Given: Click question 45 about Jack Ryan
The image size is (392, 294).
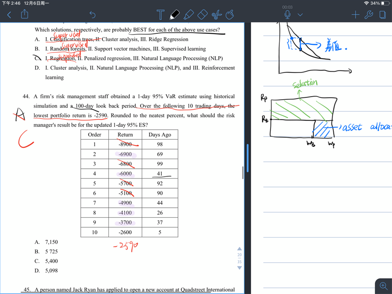Looking at the screenshot, I should click(x=129, y=289).
